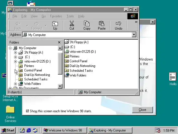Open the Address bar dropdown
The width and height of the screenshot is (178, 134).
pyautogui.click(x=134, y=35)
